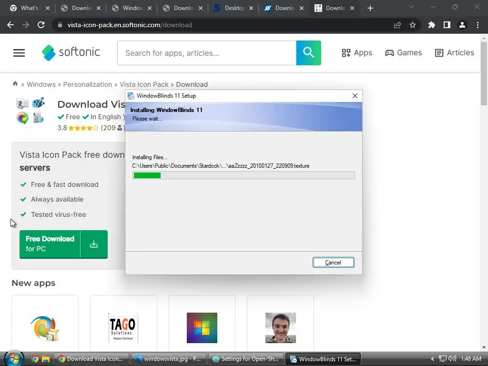Click the address bar URL
Viewport: 488px width, 366px height.
point(130,25)
